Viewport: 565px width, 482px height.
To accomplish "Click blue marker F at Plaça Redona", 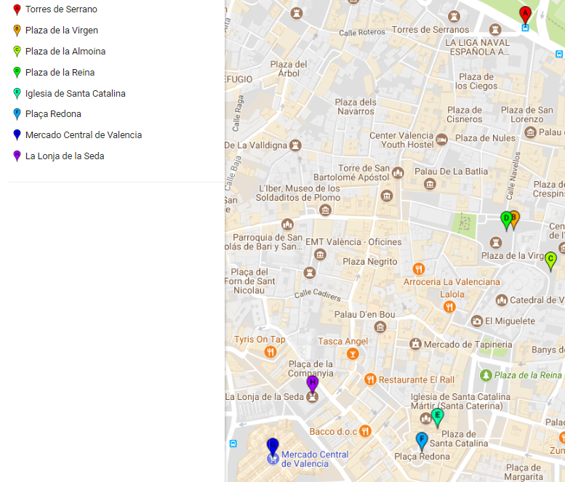I will (x=421, y=440).
